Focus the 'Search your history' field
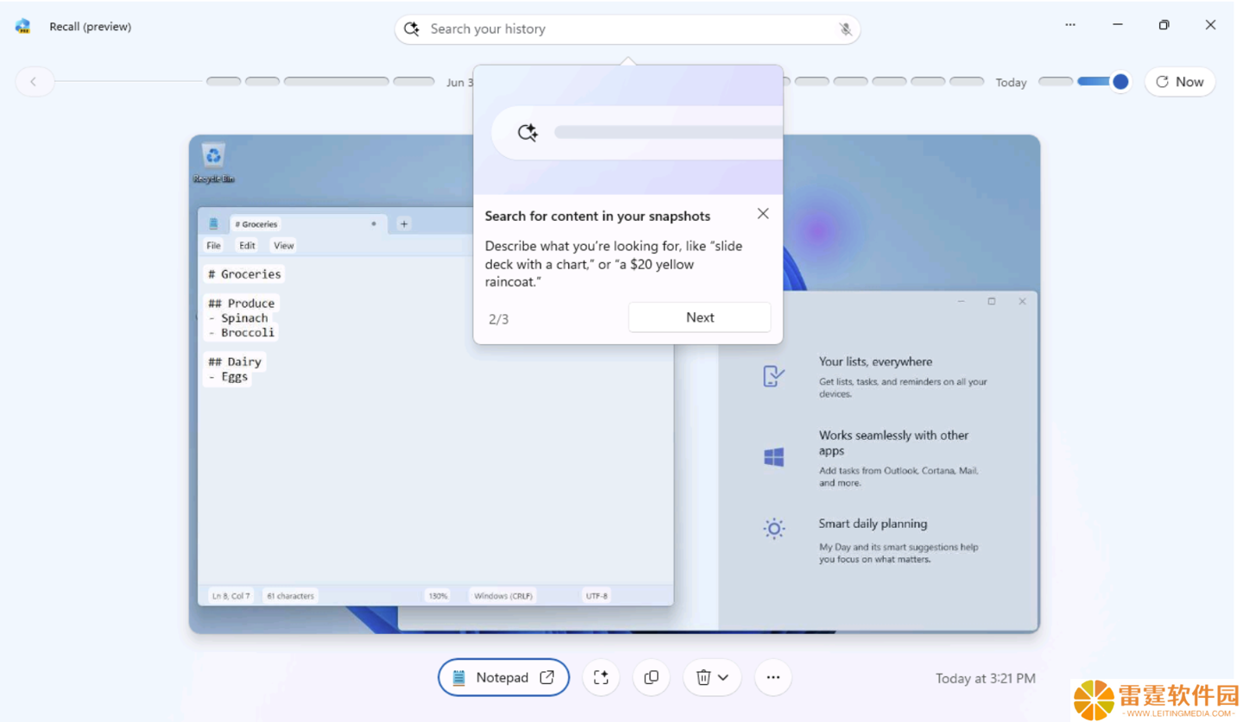The image size is (1243, 722). (628, 29)
